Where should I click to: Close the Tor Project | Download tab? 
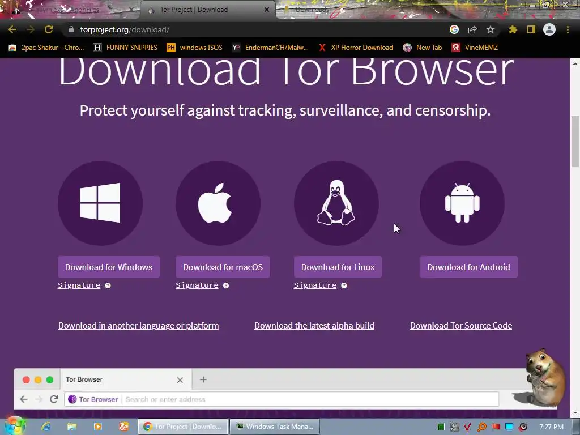(x=267, y=10)
